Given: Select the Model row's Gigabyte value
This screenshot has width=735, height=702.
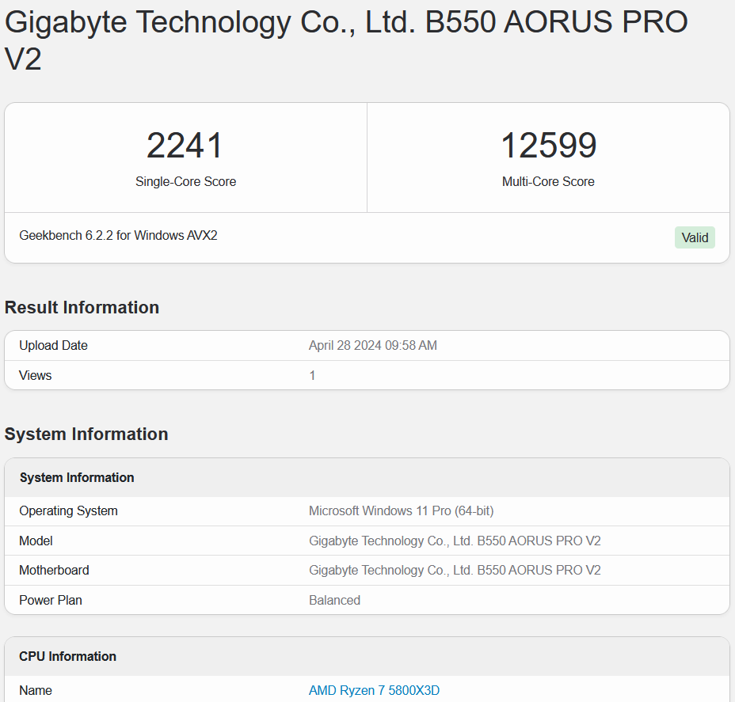Looking at the screenshot, I should click(455, 541).
